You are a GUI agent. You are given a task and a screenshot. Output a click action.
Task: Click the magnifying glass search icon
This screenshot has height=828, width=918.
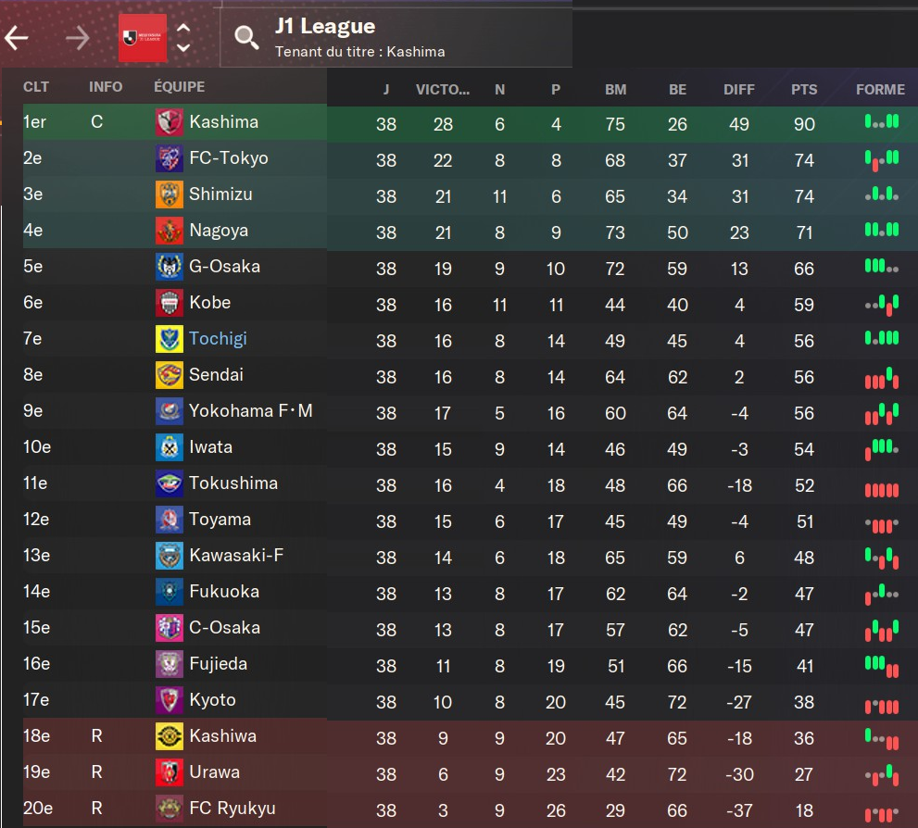[x=246, y=38]
